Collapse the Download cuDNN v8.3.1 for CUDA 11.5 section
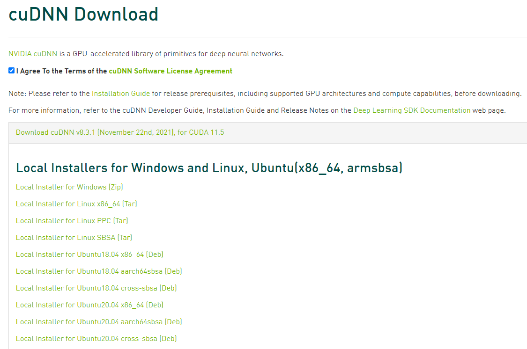This screenshot has width=527, height=349. (x=120, y=132)
